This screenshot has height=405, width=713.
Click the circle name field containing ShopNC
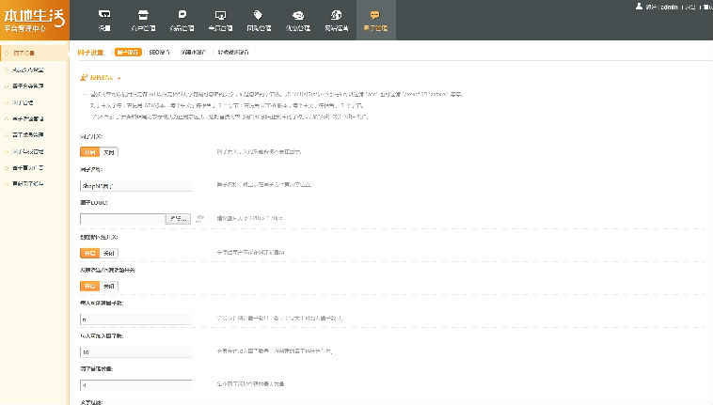point(136,186)
